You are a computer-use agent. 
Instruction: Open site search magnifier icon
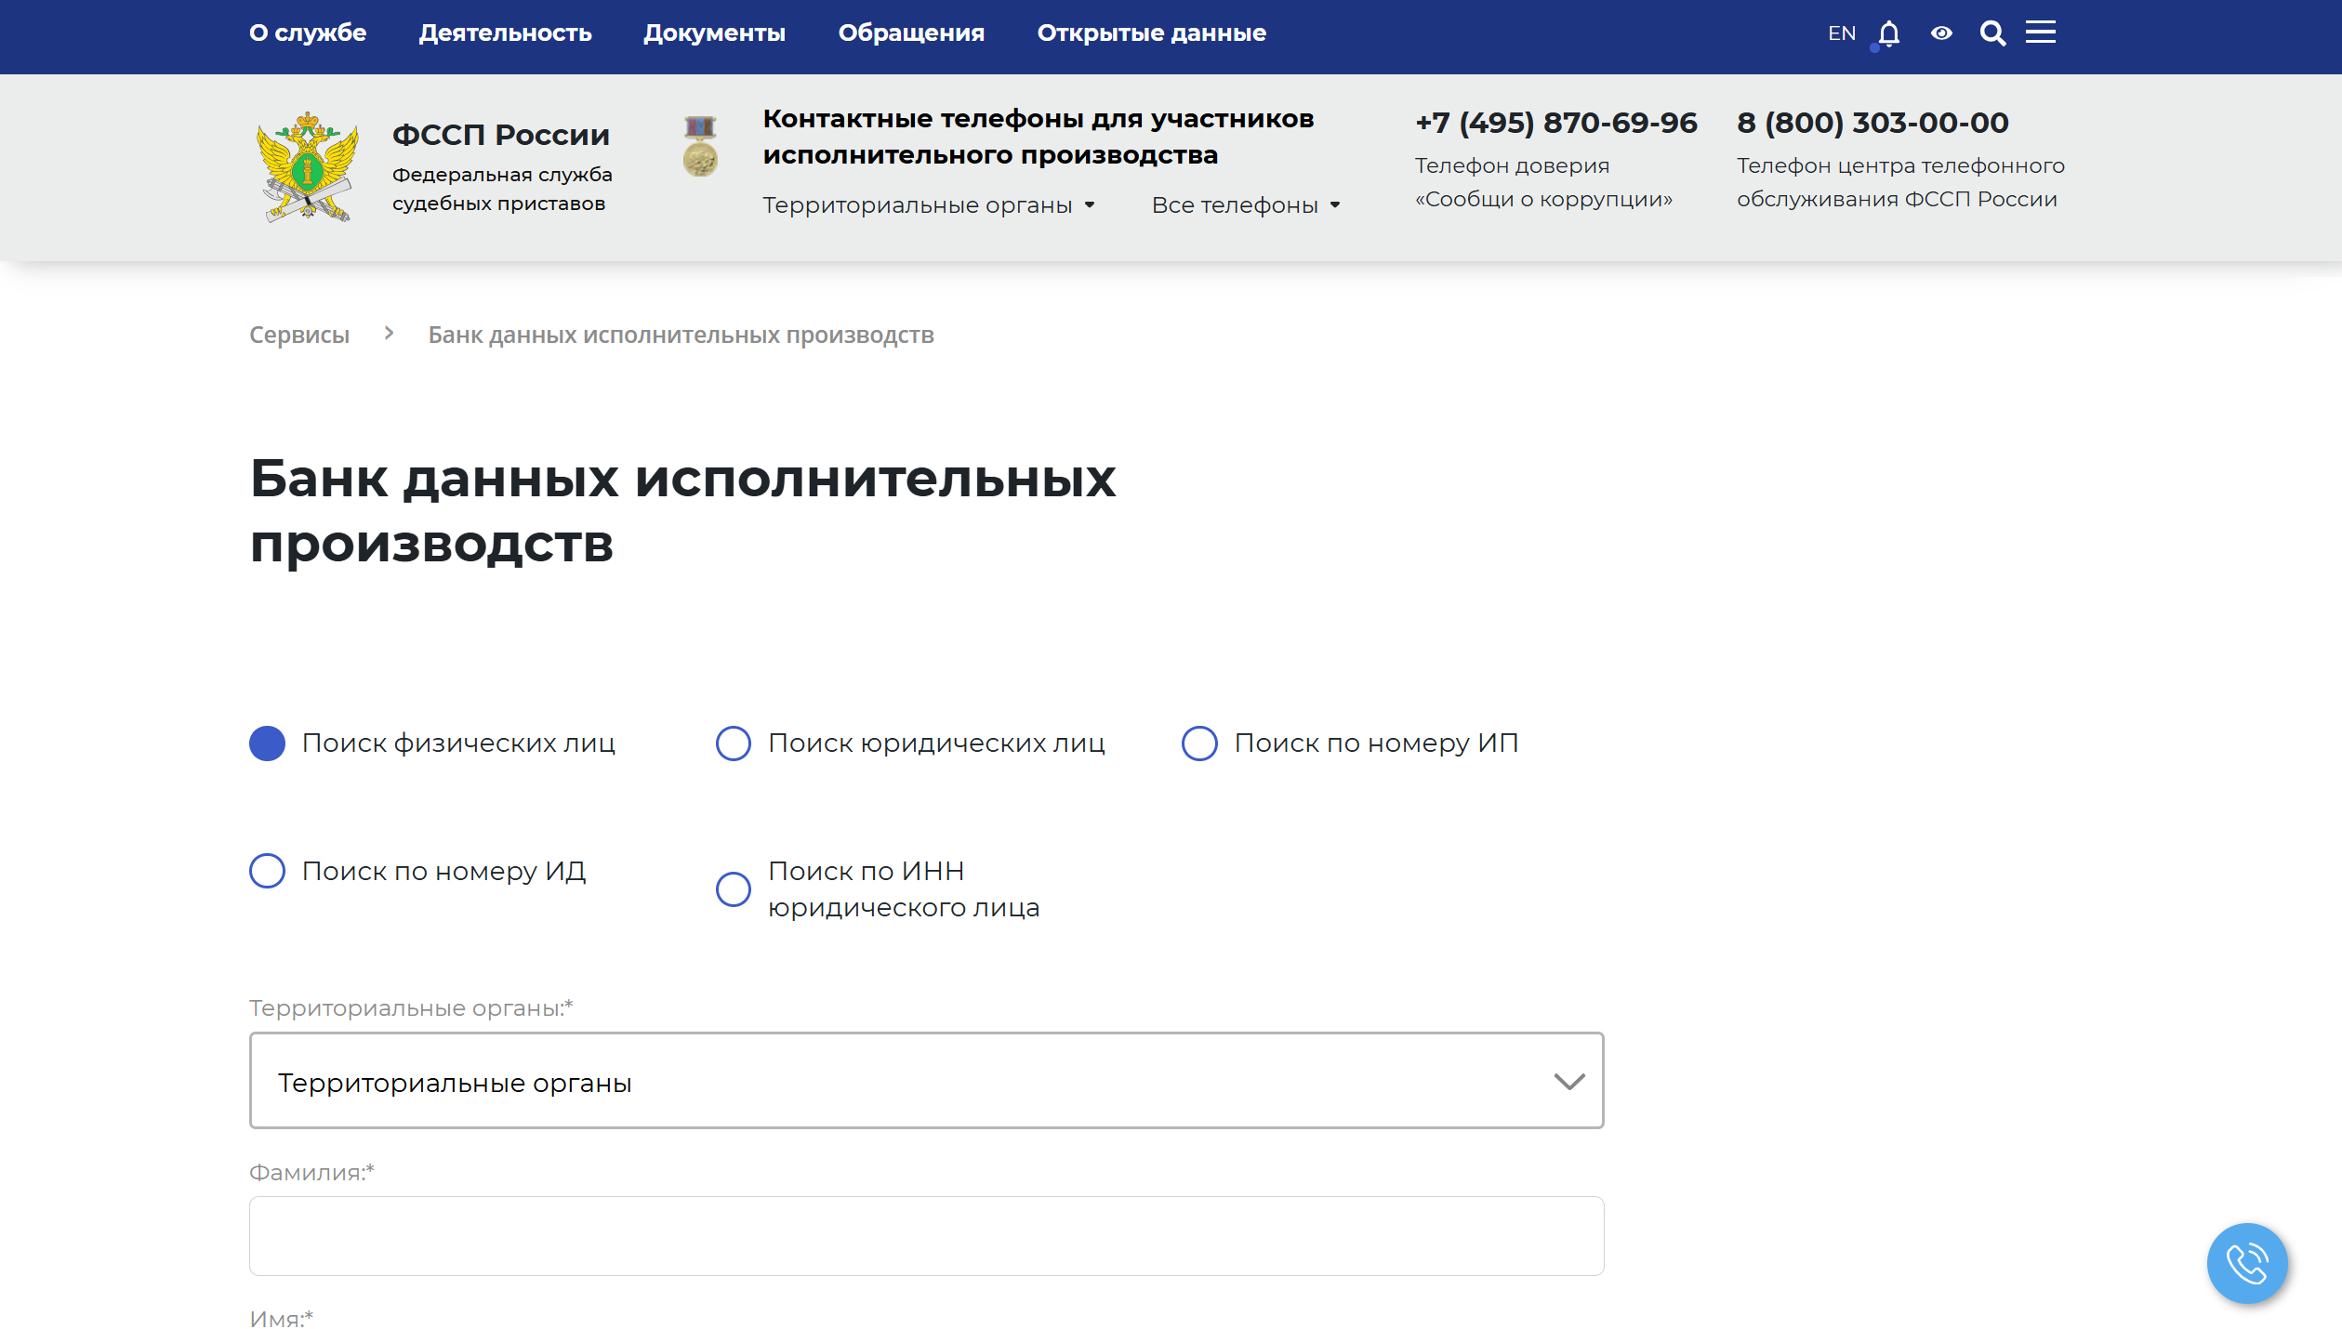tap(1992, 33)
